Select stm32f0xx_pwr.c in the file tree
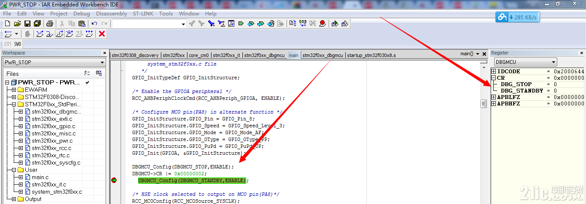 pyautogui.click(x=52, y=141)
